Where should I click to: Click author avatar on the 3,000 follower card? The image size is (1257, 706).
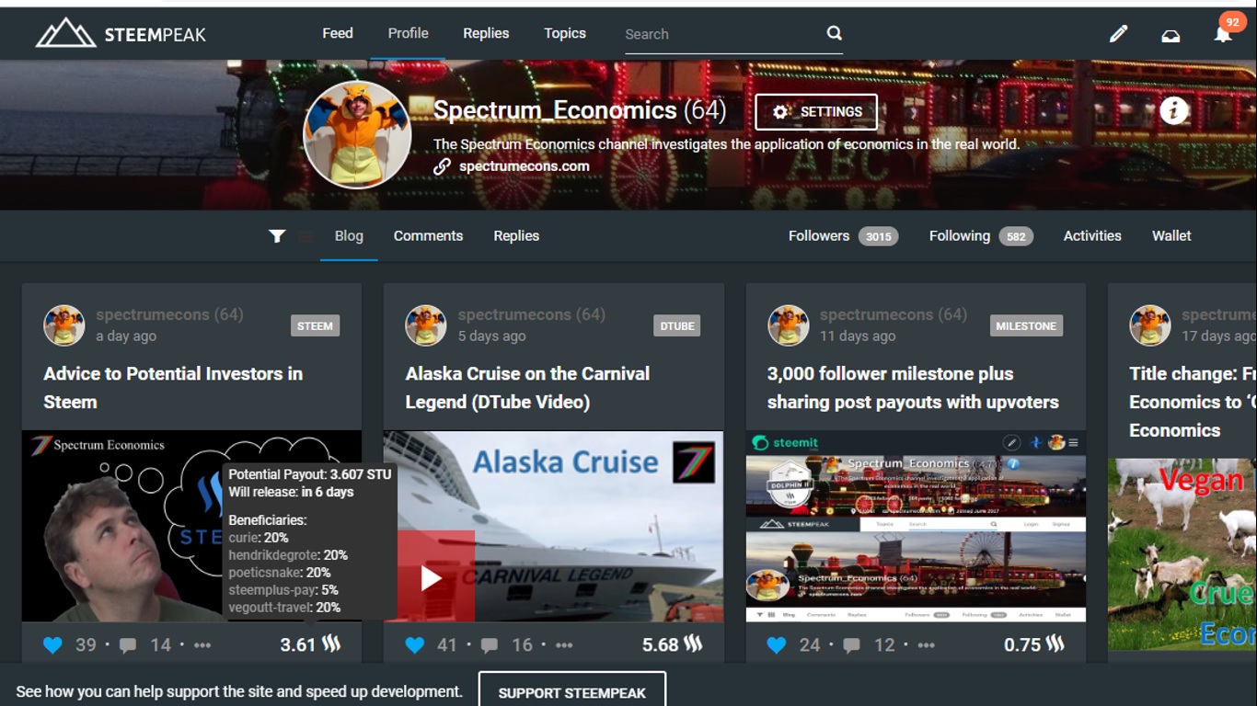point(789,325)
